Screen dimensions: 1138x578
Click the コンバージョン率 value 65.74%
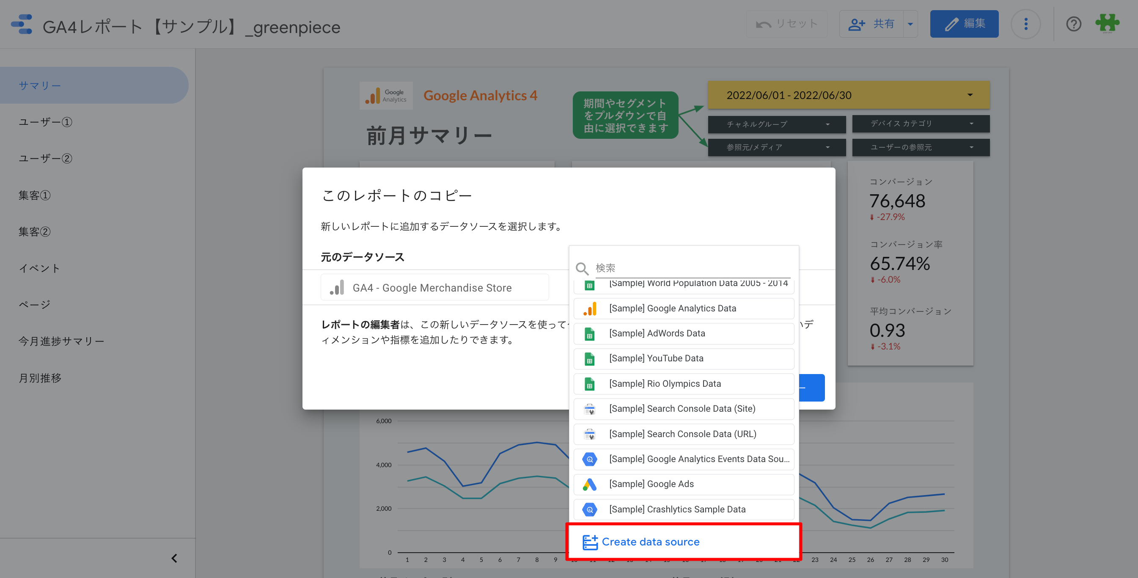pyautogui.click(x=899, y=264)
